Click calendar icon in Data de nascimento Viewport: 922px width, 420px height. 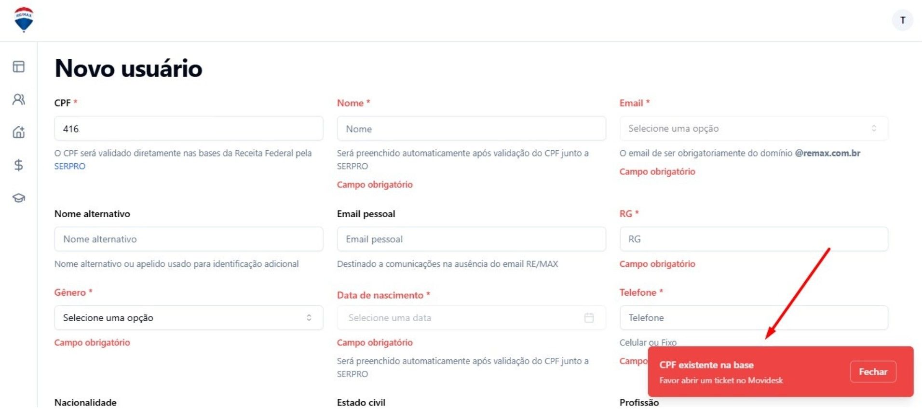click(589, 318)
